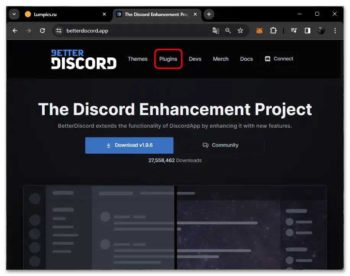This screenshot has width=350, height=276.
Task: Open the Merch page
Action: tap(221, 59)
